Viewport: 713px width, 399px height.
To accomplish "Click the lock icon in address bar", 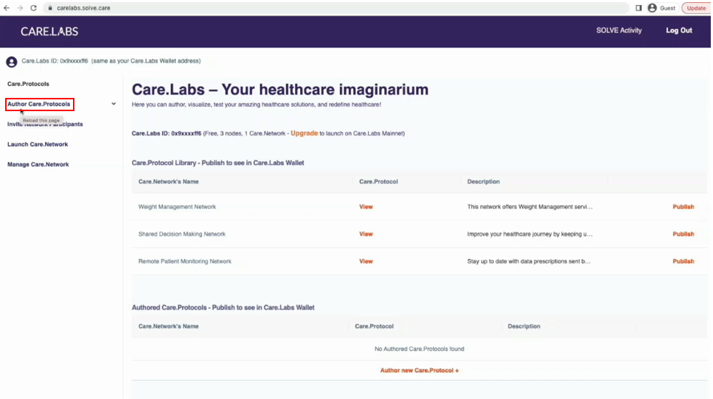I will [50, 8].
